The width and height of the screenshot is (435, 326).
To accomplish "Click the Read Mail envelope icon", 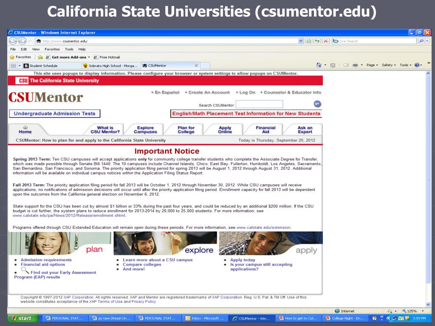I will [346, 65].
